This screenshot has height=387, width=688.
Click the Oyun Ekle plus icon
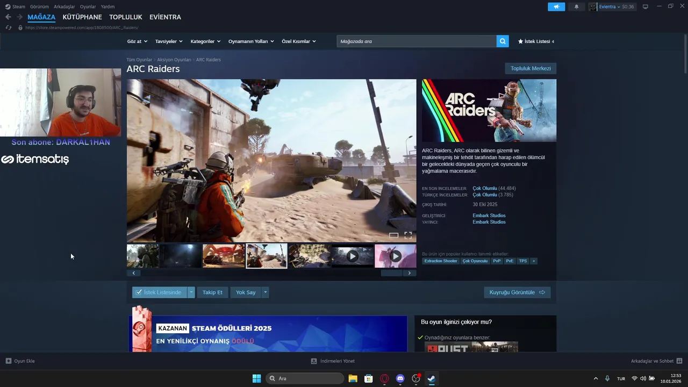[x=9, y=361]
